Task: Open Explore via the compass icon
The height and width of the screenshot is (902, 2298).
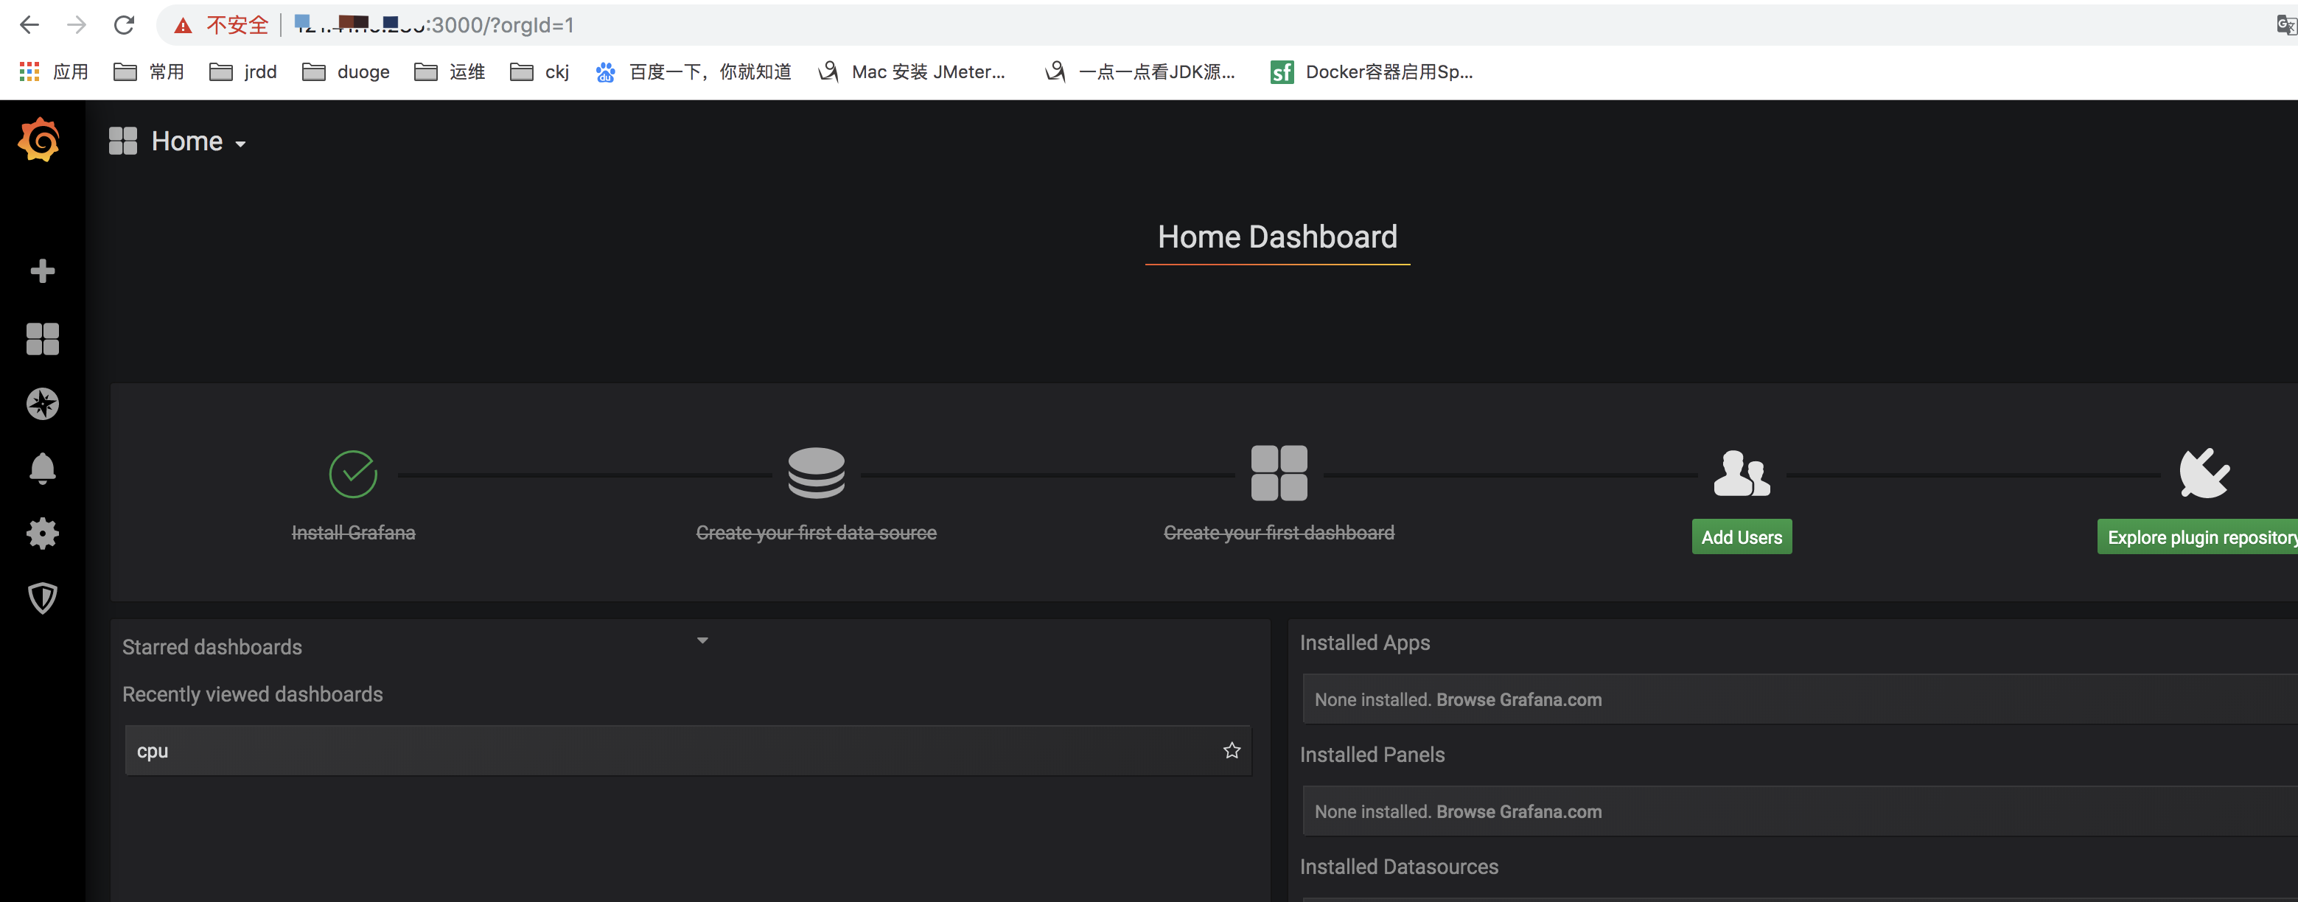Action: click(x=42, y=404)
